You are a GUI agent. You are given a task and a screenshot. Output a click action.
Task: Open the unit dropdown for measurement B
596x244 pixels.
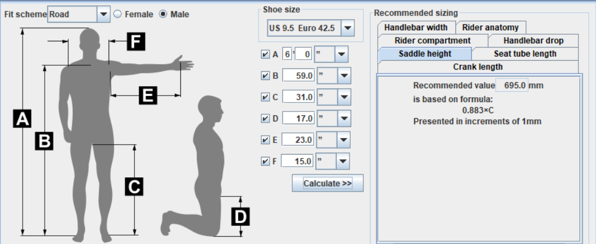point(344,76)
